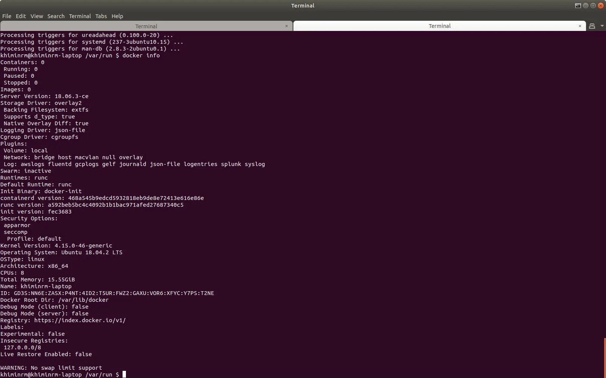
Task: Click 'Server Version: 18.06.3-ce' line
Action: click(44, 96)
